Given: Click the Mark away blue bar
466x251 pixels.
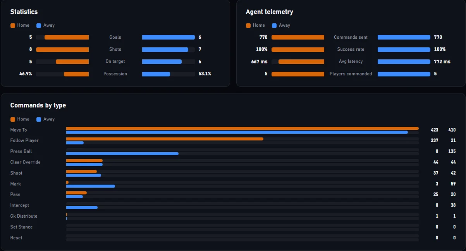Looking at the screenshot, I should [x=91, y=186].
